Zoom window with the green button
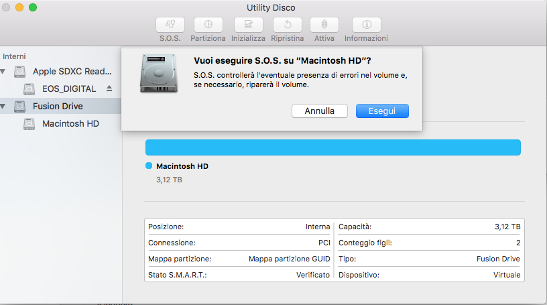The image size is (547, 305). 33,7
